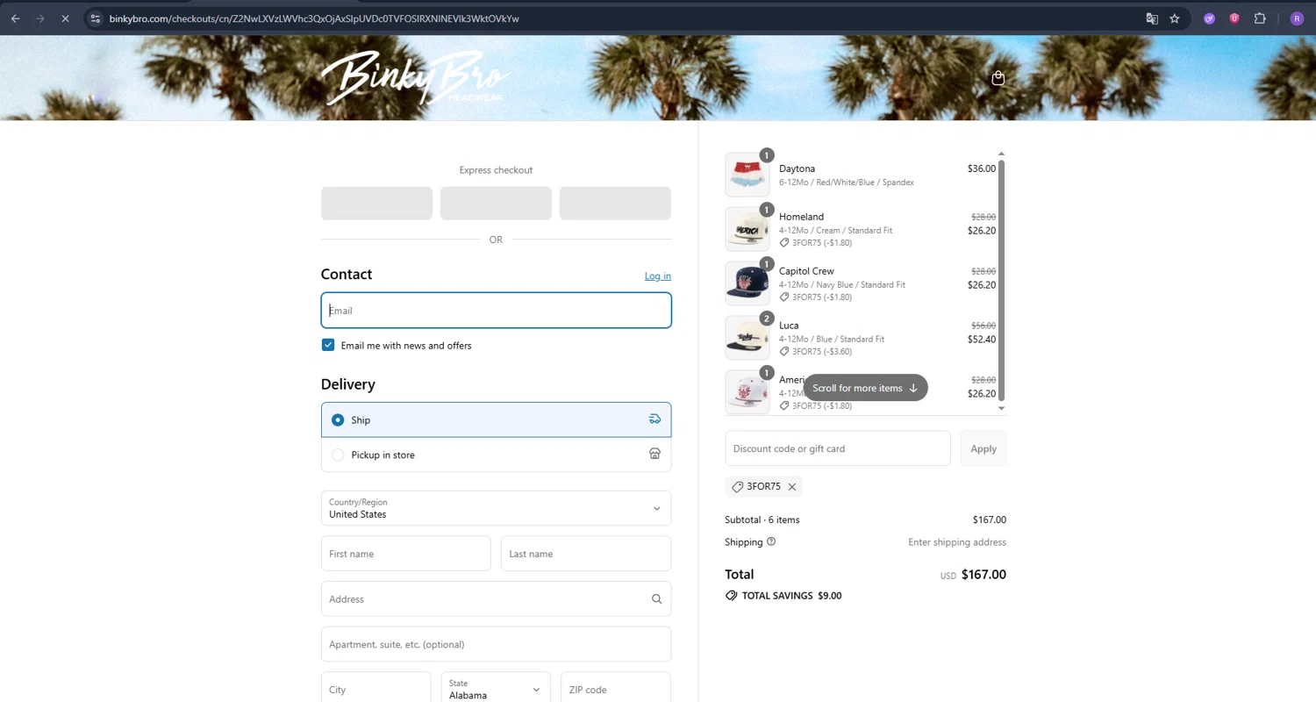Click the third express checkout button
Image resolution: width=1316 pixels, height=702 pixels.
[x=615, y=204]
